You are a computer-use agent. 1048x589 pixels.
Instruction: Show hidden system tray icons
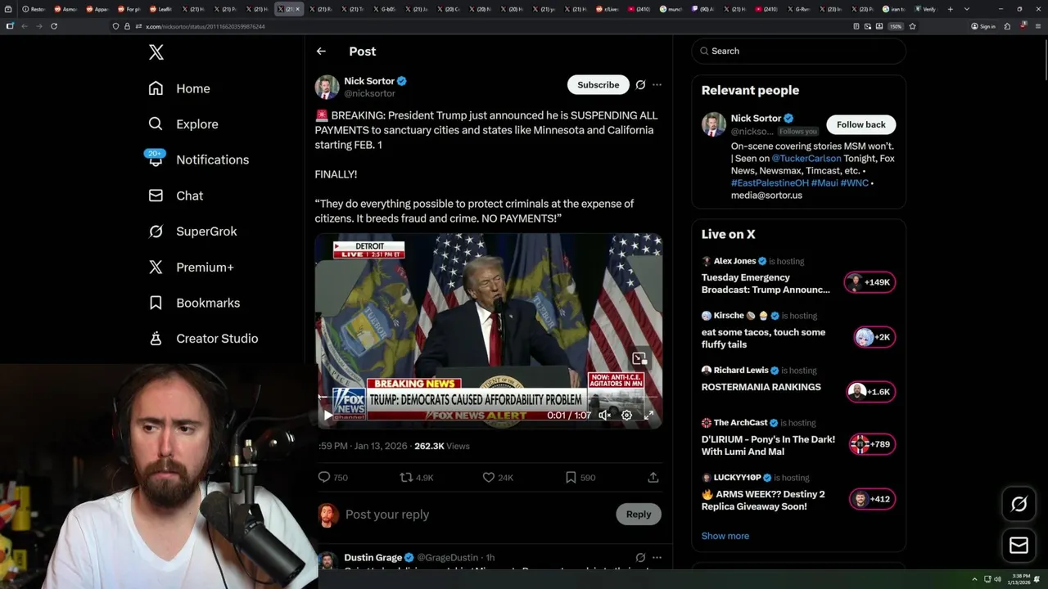click(x=974, y=579)
